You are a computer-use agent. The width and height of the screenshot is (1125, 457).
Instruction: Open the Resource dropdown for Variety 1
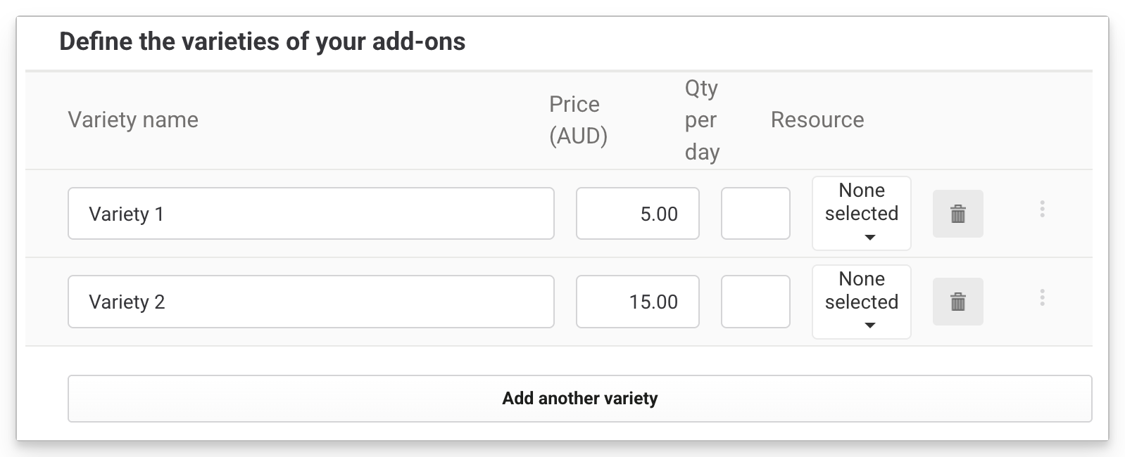(861, 213)
